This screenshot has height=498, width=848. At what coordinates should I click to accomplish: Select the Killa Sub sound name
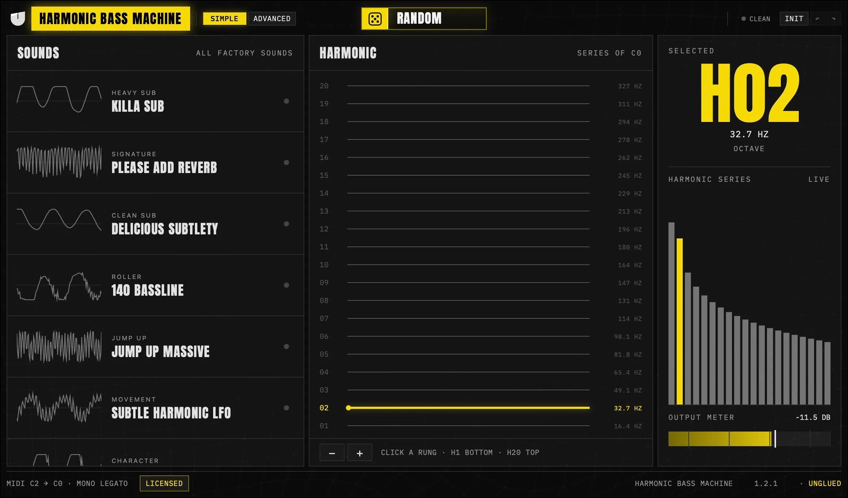(x=138, y=106)
